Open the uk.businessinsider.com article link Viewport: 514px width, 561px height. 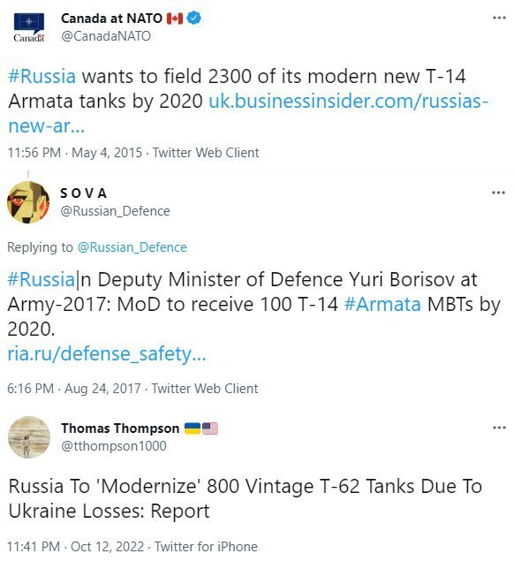tap(248, 113)
